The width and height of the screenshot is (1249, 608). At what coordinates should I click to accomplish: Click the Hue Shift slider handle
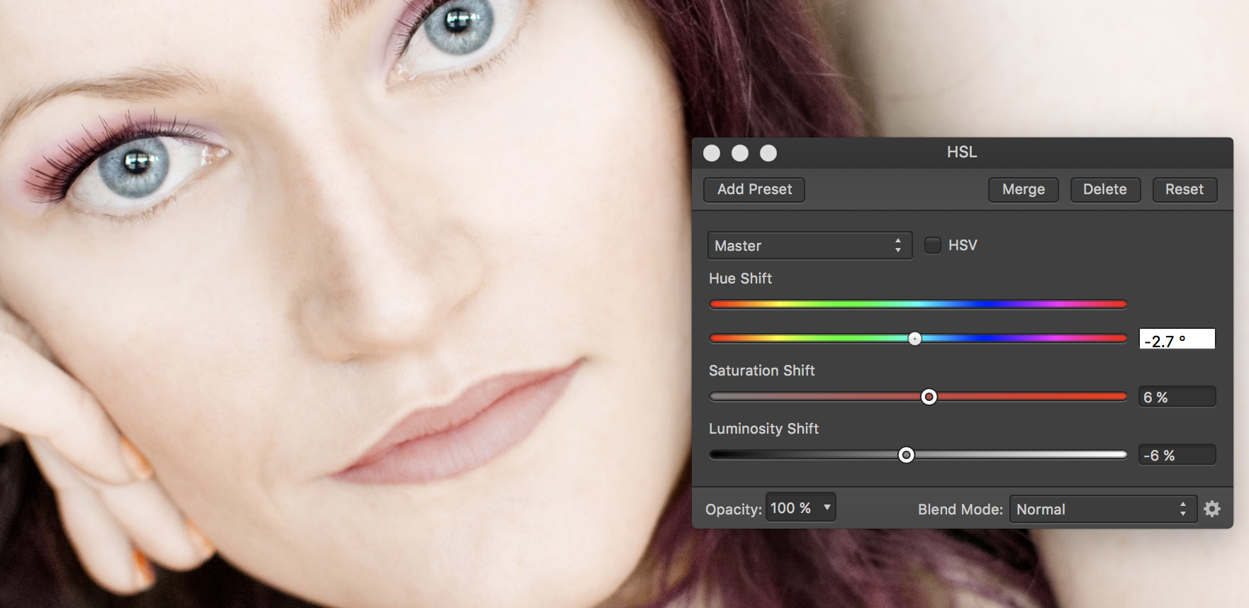point(915,339)
